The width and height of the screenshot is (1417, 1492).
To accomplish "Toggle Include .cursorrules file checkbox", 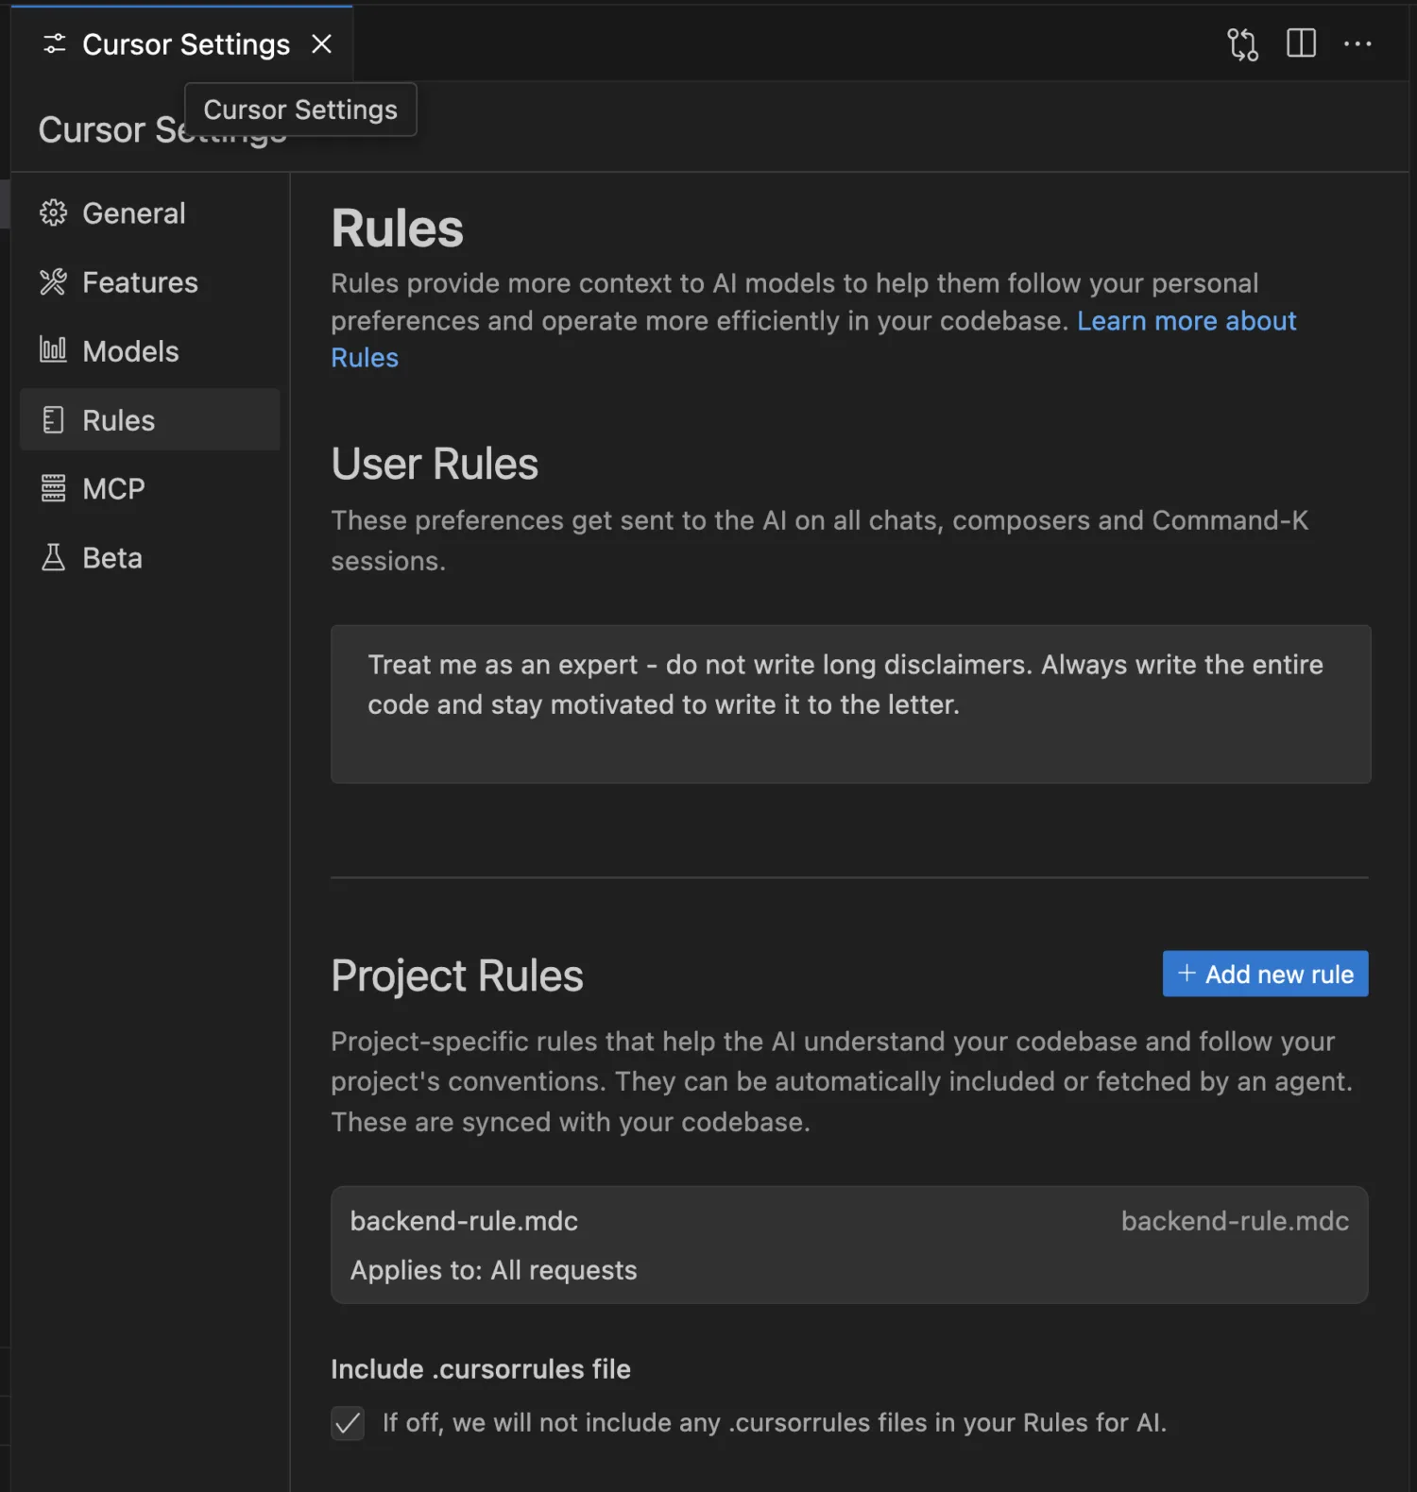I will click(x=348, y=1423).
